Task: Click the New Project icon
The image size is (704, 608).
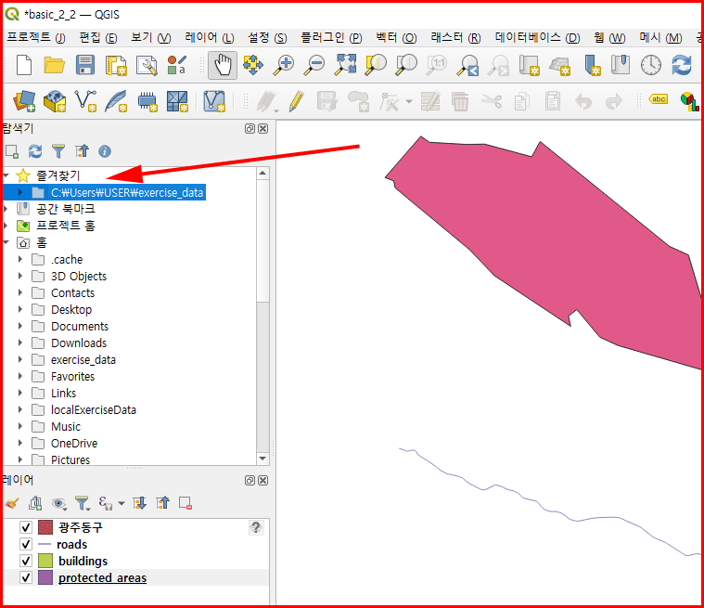Action: 24,65
